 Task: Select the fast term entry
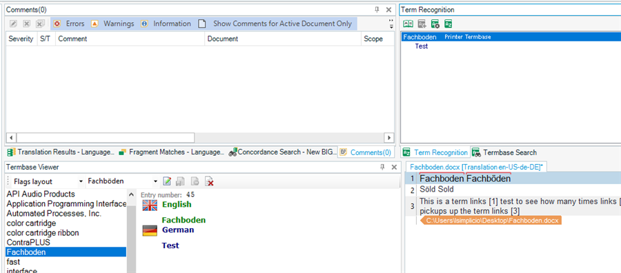pos(13,262)
